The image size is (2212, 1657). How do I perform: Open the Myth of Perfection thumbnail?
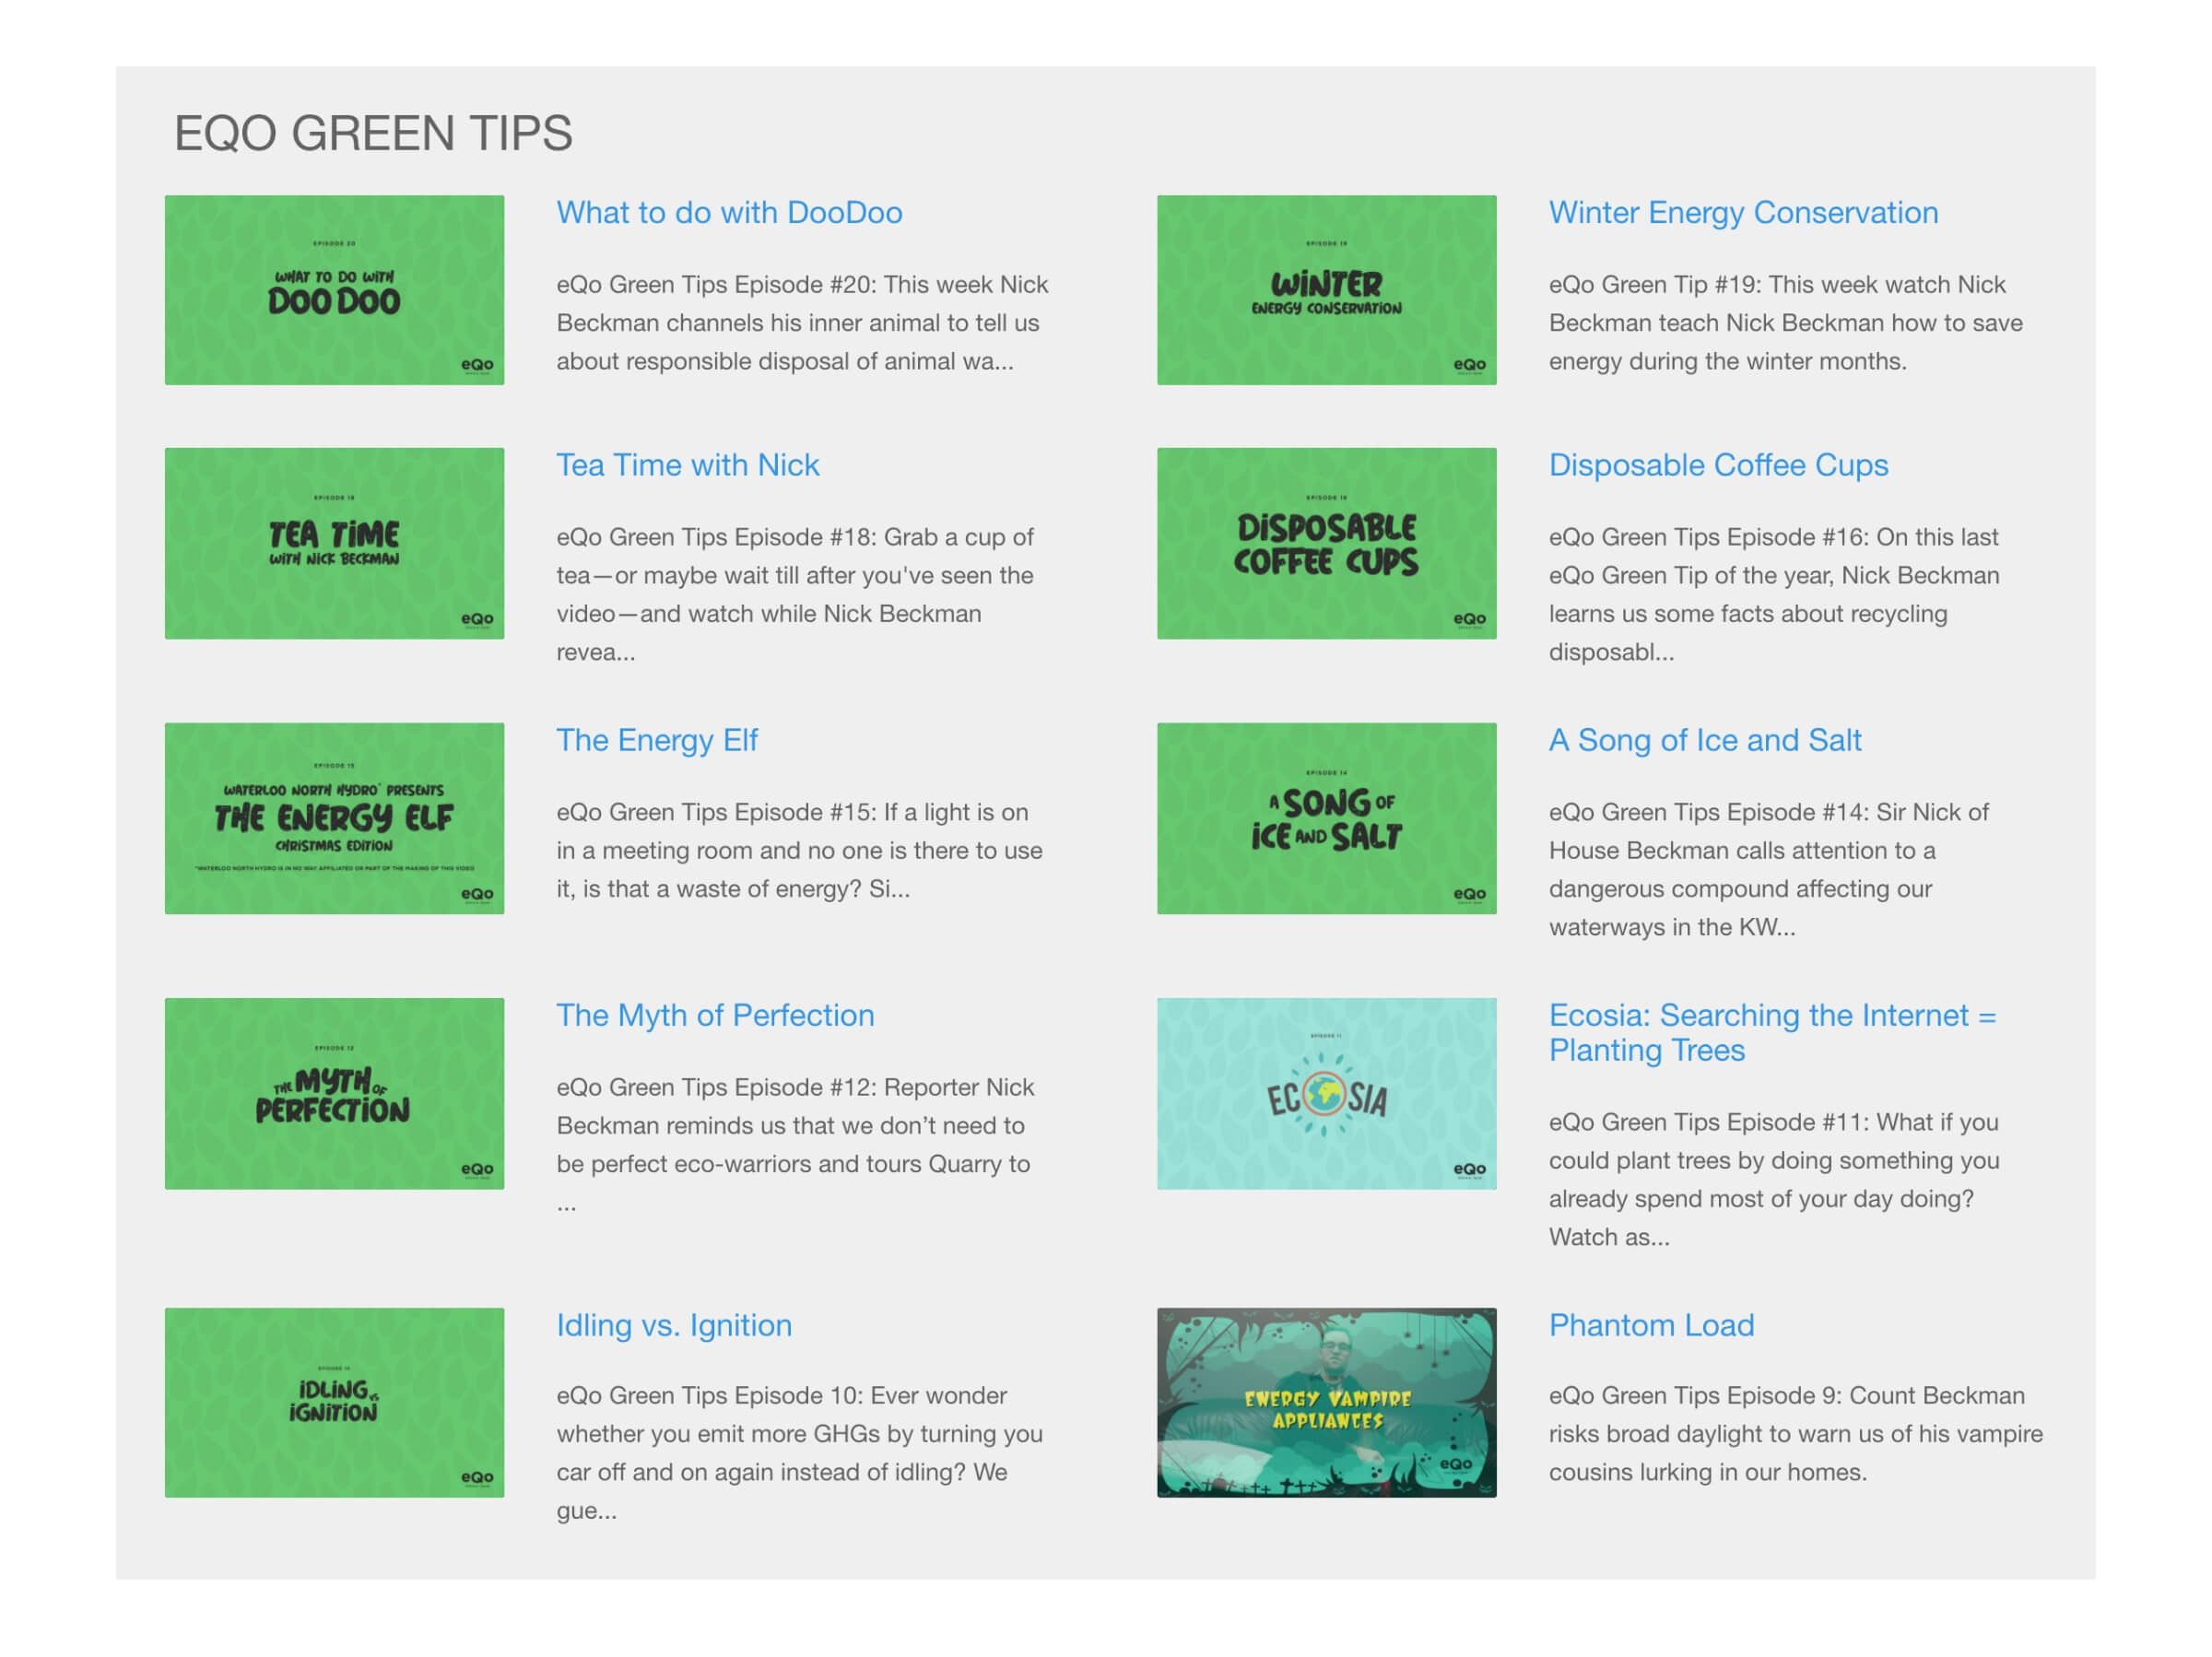(x=334, y=1093)
